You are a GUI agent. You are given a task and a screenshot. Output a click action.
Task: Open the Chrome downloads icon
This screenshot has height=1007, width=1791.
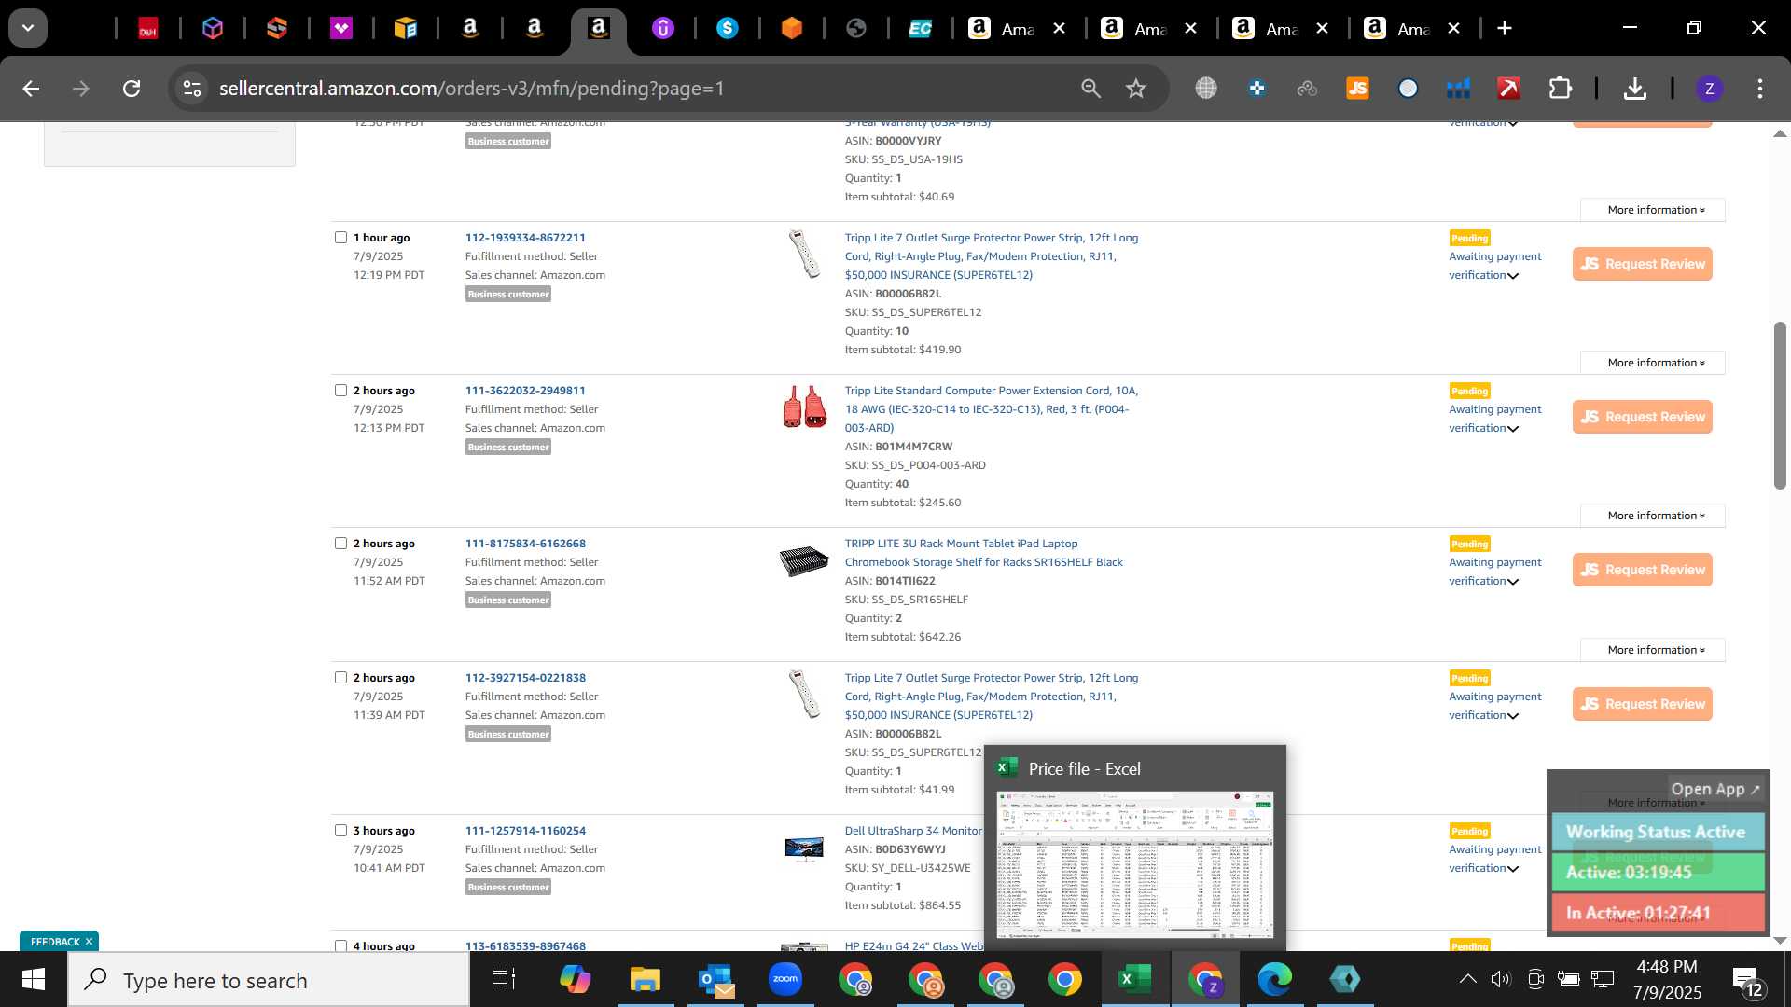[x=1634, y=89]
